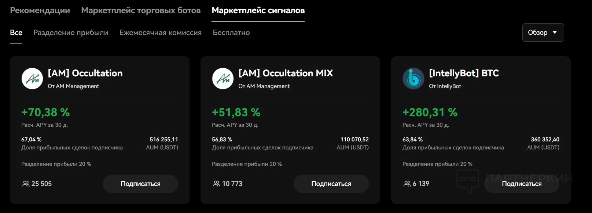Subscribe to [AM] Occultation MIX
The image size is (592, 213).
(331, 184)
